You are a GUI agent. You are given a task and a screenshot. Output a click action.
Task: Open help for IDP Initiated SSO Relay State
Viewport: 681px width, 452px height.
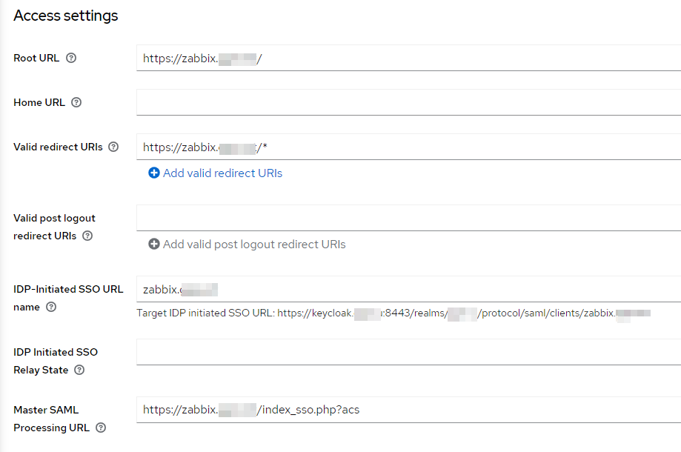pos(79,370)
